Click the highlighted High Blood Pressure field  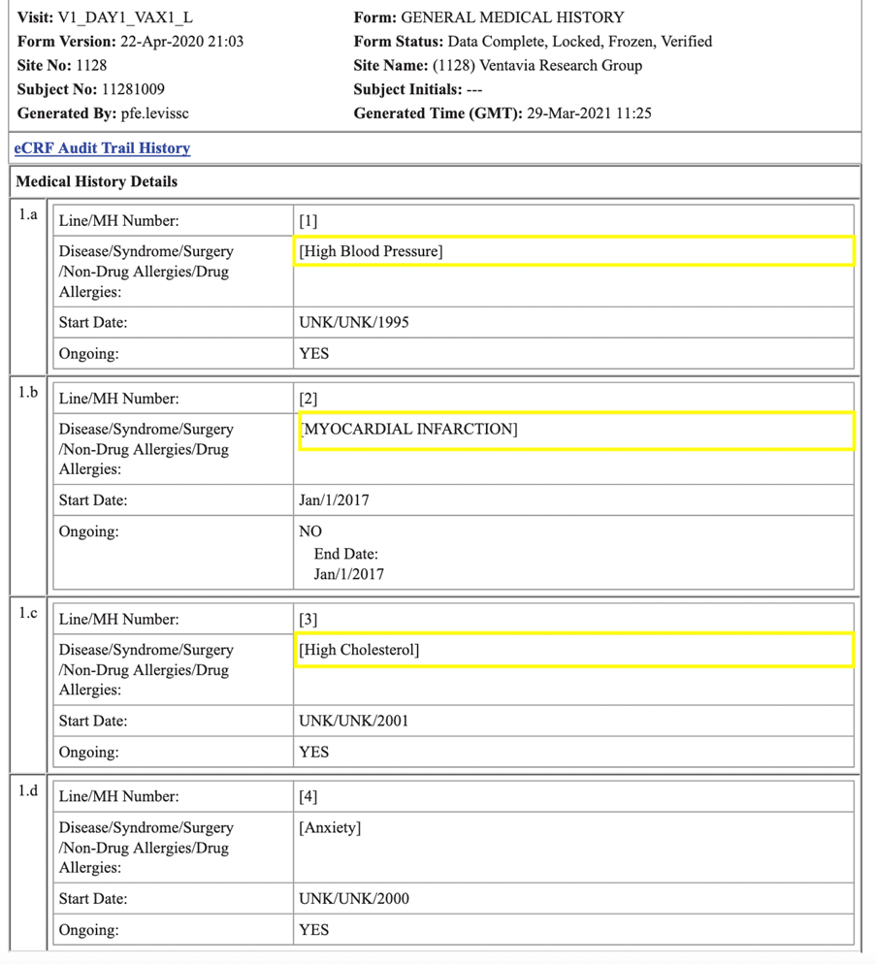coord(574,251)
